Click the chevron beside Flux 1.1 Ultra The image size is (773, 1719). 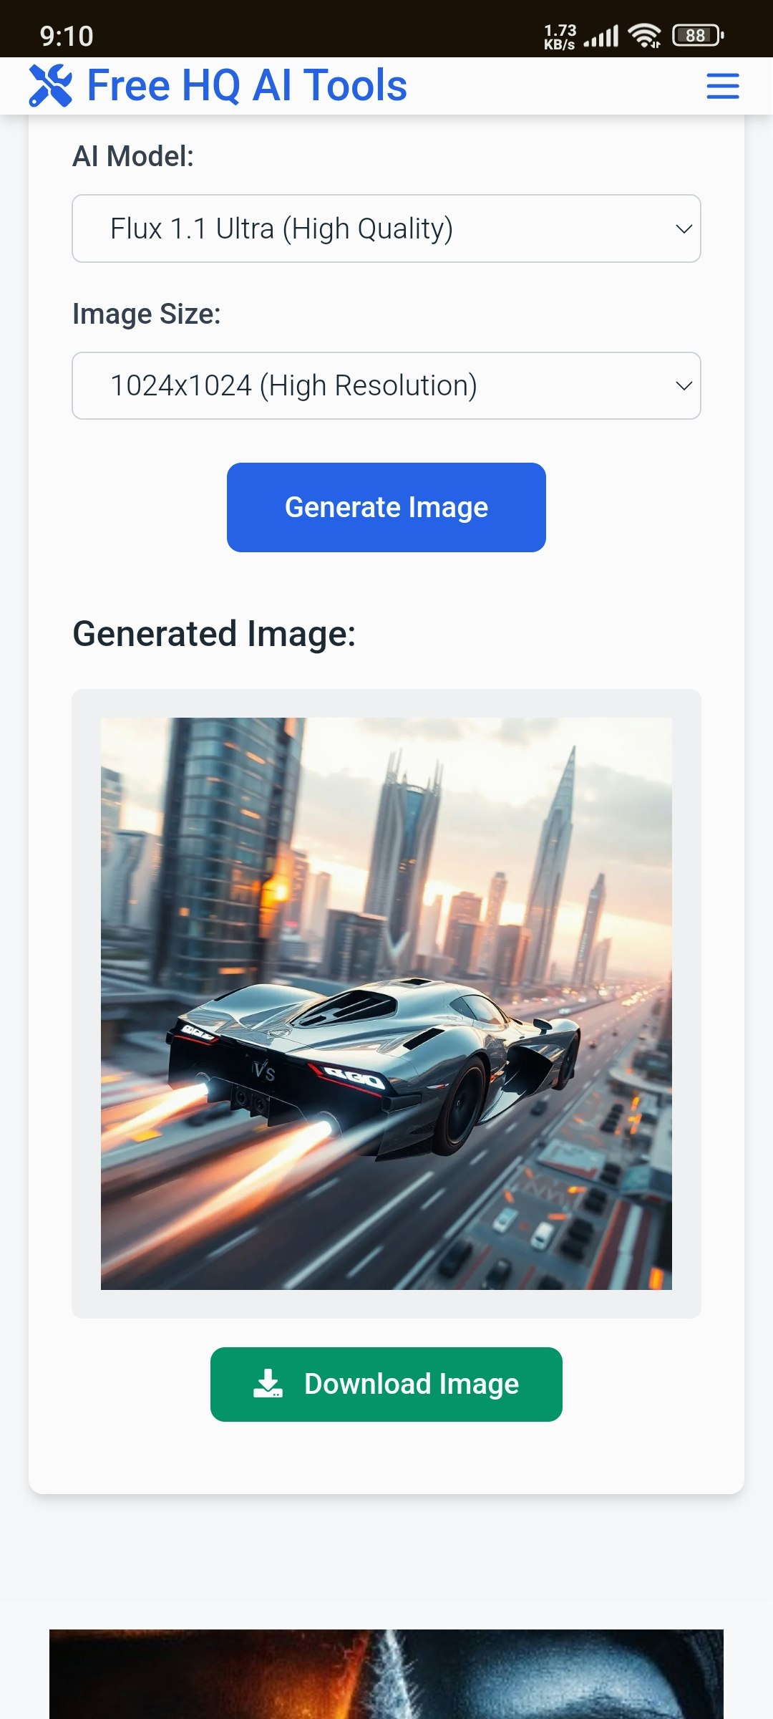tap(684, 229)
